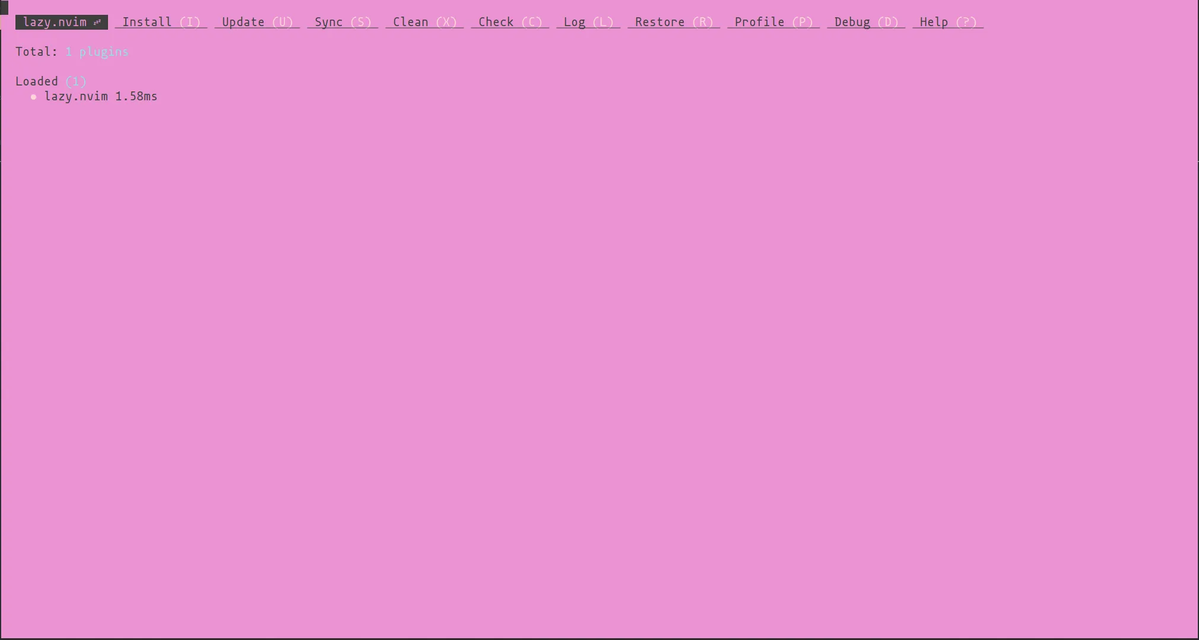Click the sleep icon in lazy.nvim tab
This screenshot has width=1199, height=640.
[x=97, y=23]
